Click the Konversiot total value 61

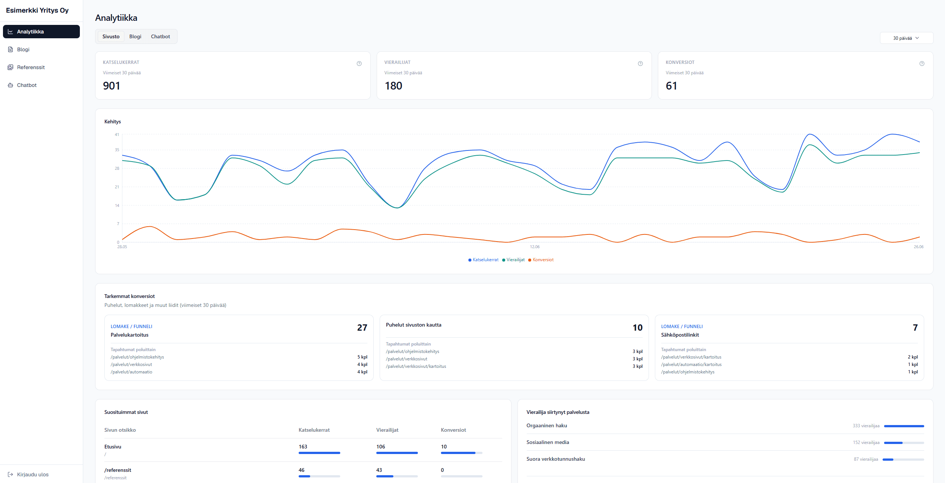point(671,86)
